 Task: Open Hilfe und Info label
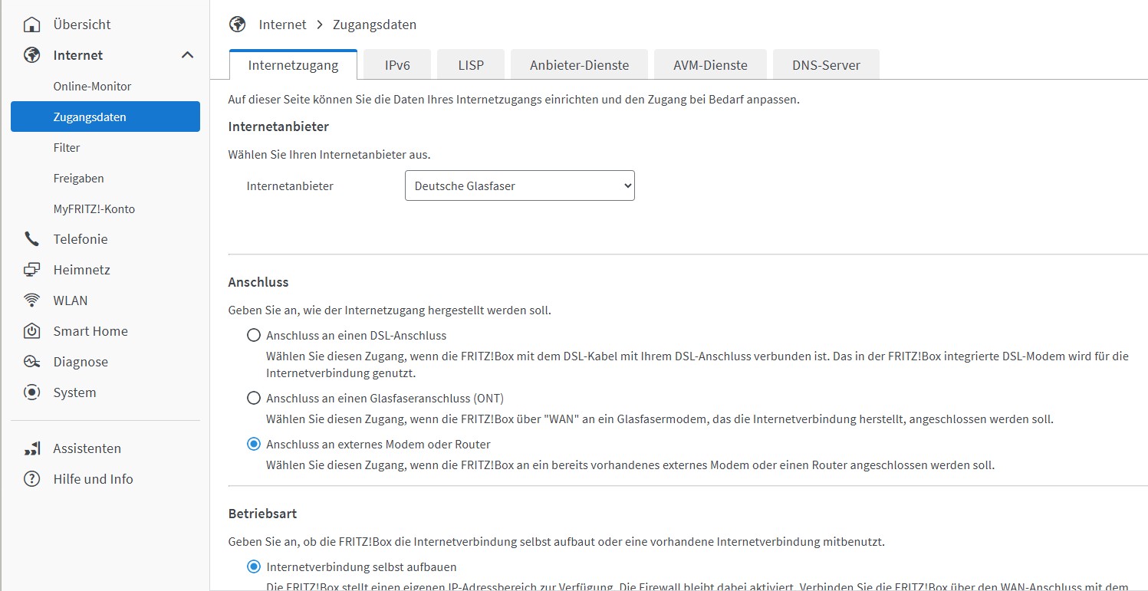[93, 479]
